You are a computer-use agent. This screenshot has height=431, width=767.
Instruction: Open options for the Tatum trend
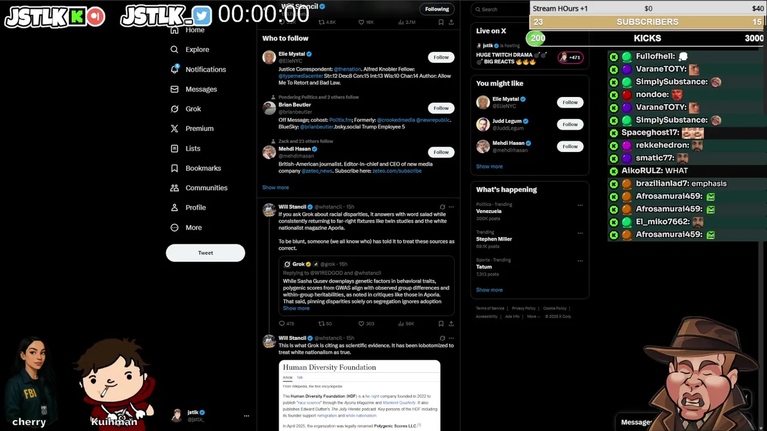click(580, 261)
